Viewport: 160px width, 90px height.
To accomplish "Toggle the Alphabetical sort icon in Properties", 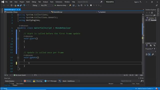I will [149, 54].
